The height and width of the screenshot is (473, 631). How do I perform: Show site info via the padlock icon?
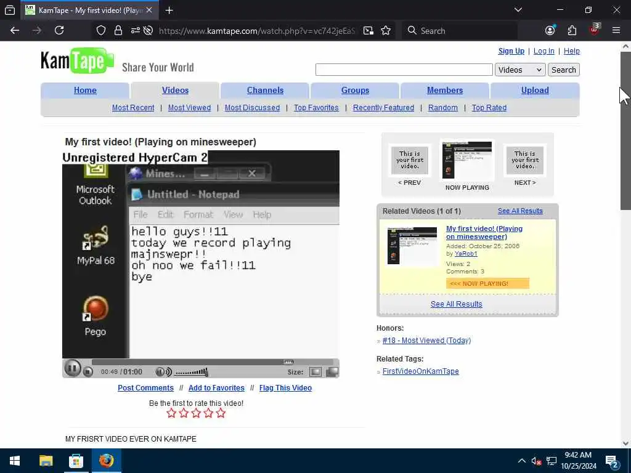[x=118, y=31]
